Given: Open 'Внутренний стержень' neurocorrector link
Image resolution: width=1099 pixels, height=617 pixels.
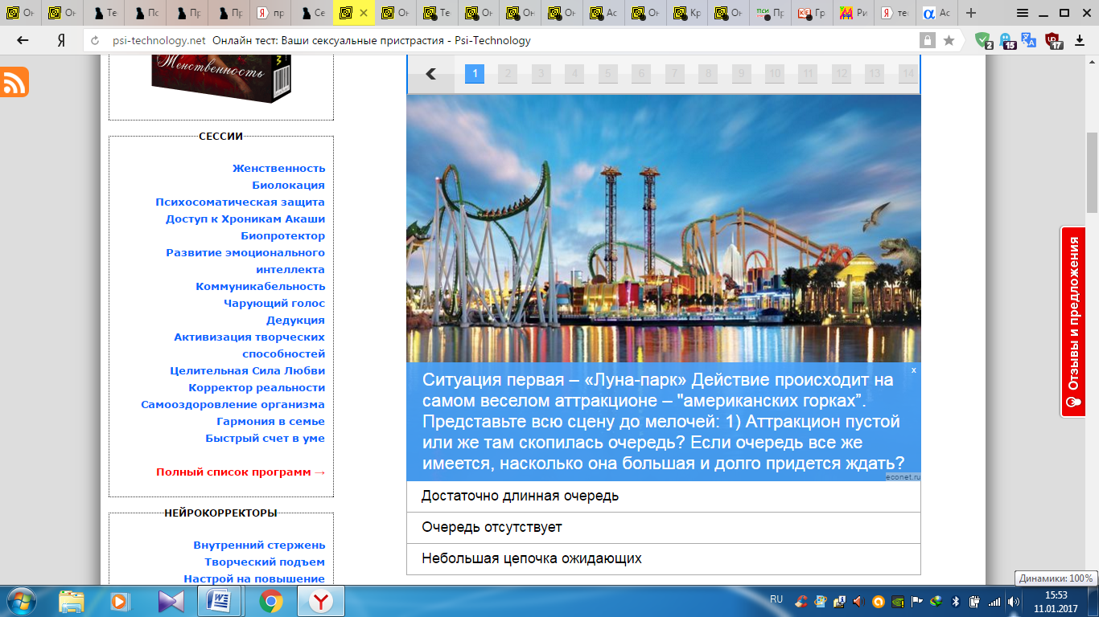Looking at the screenshot, I should (x=259, y=545).
